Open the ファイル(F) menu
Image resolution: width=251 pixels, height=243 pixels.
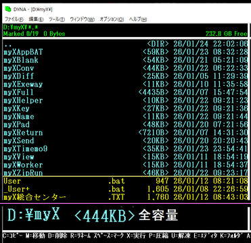(14, 19)
